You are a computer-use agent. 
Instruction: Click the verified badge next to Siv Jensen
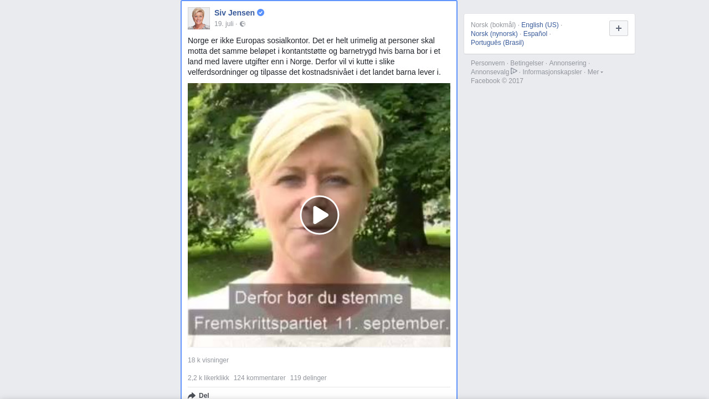(260, 13)
